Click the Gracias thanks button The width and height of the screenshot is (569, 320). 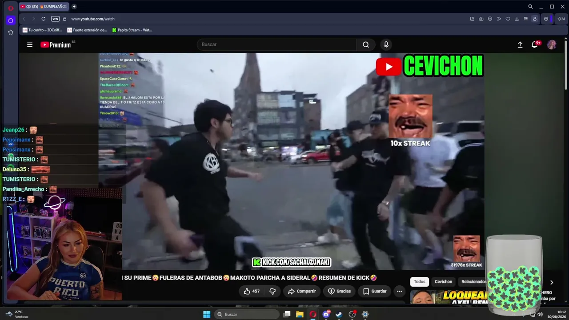click(340, 291)
